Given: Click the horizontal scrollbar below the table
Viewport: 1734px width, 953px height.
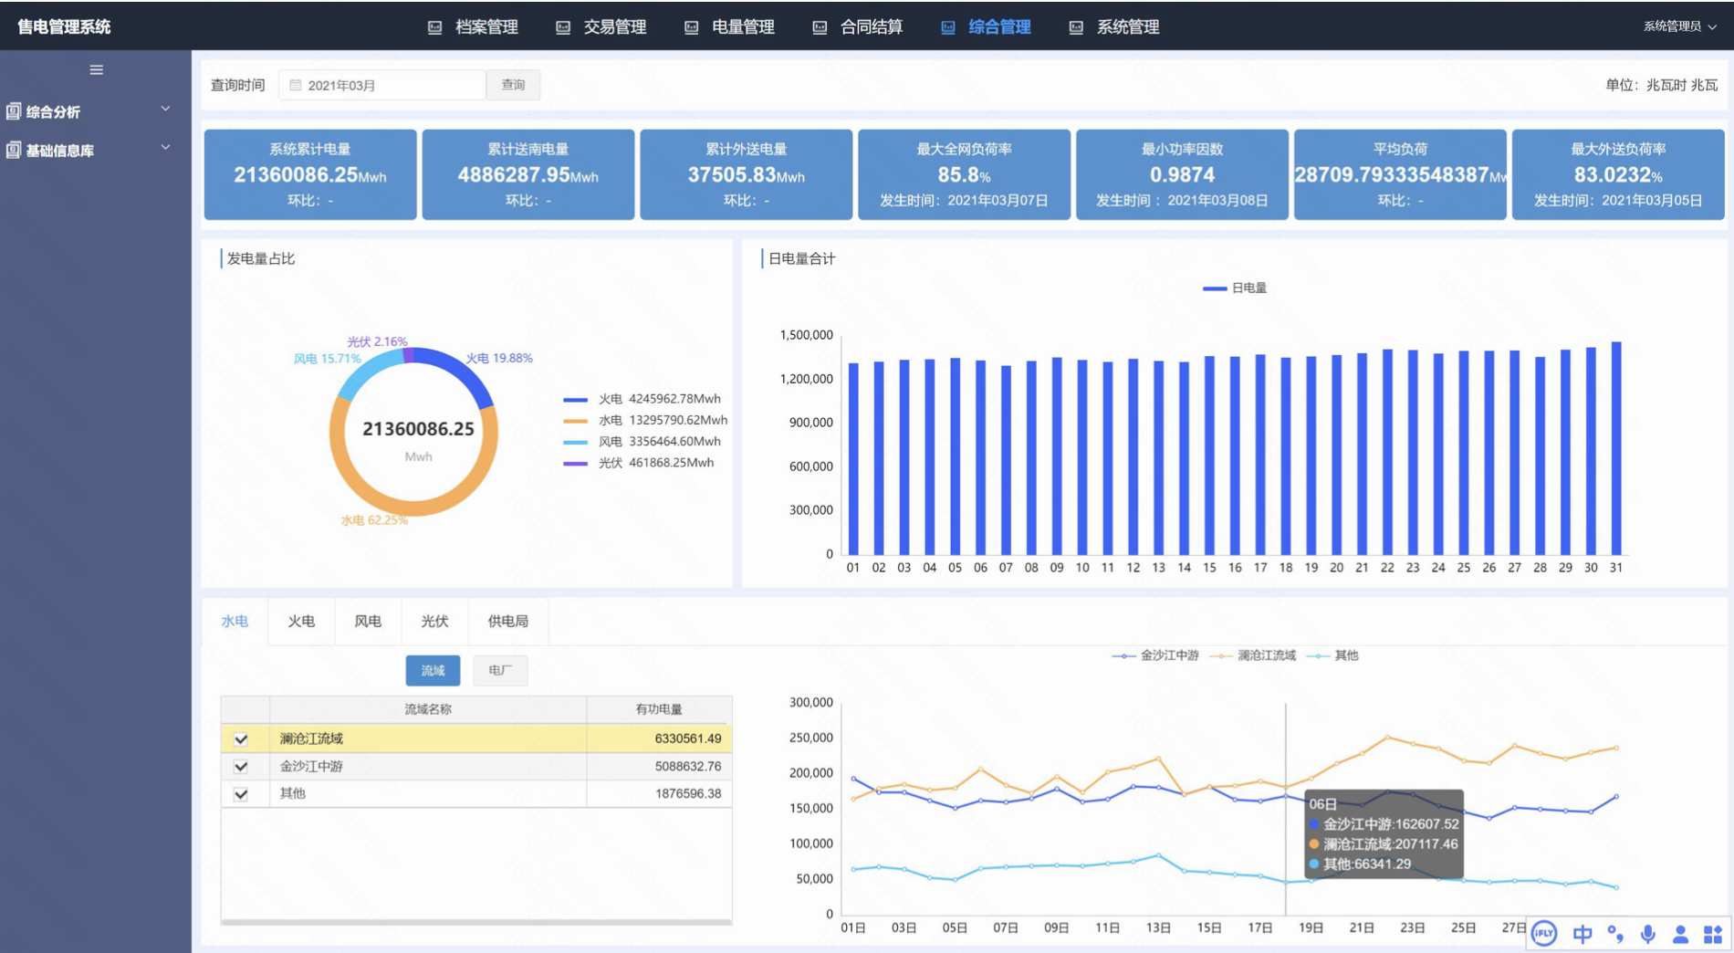Looking at the screenshot, I should click(x=475, y=922).
